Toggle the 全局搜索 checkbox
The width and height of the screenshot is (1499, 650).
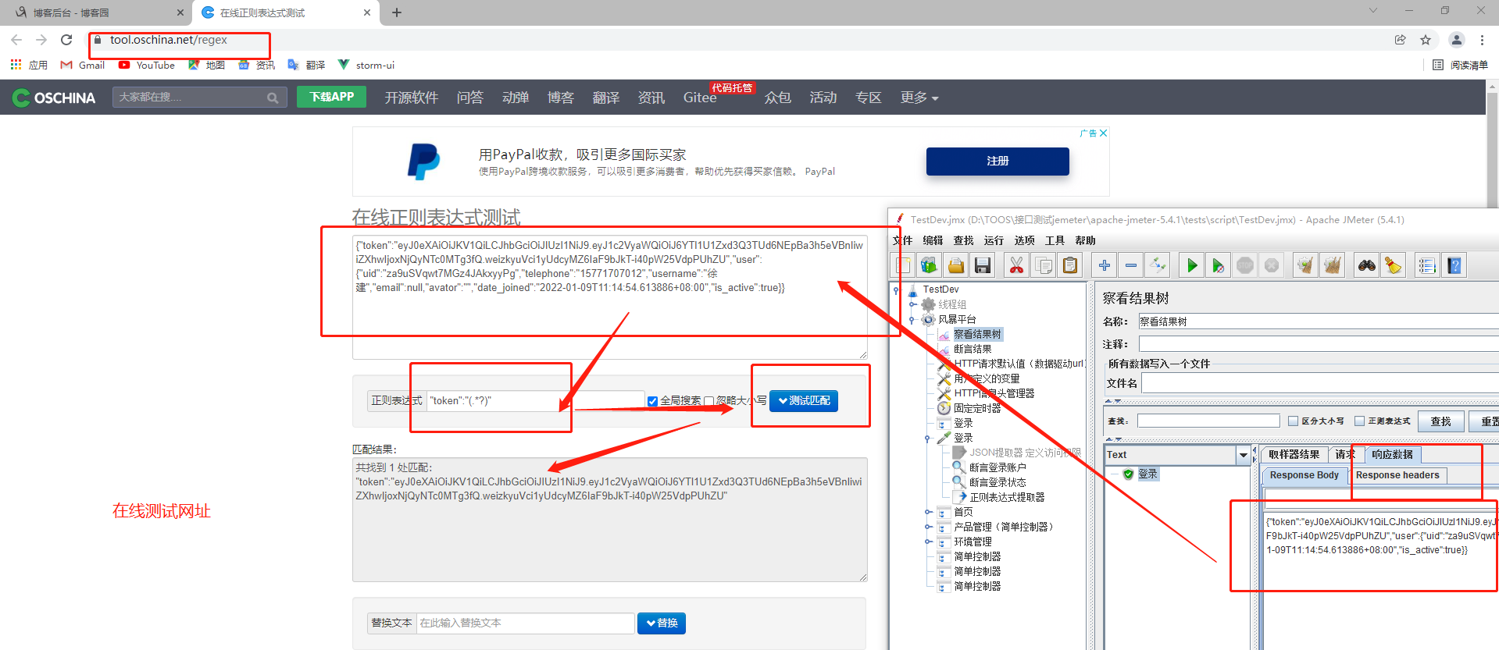[652, 401]
